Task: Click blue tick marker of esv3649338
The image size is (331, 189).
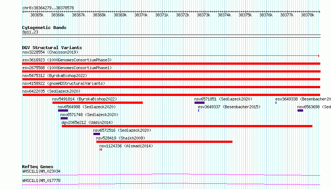Action: point(276,103)
